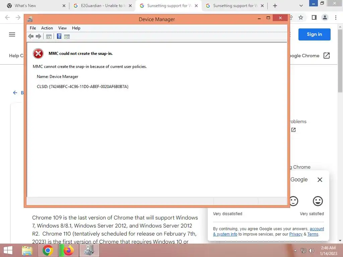Screen dimensions: 343x257
Task: Click 'Name: Device Manager' text
Action: click(x=58, y=77)
